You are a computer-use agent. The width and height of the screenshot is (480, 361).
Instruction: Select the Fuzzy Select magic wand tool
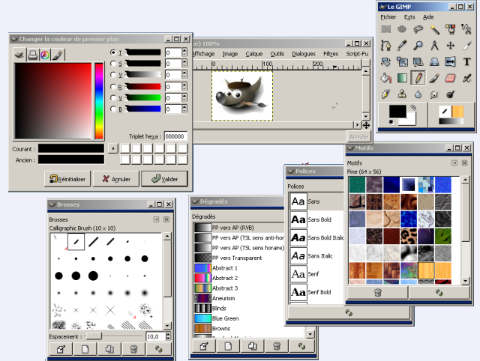pos(434,29)
